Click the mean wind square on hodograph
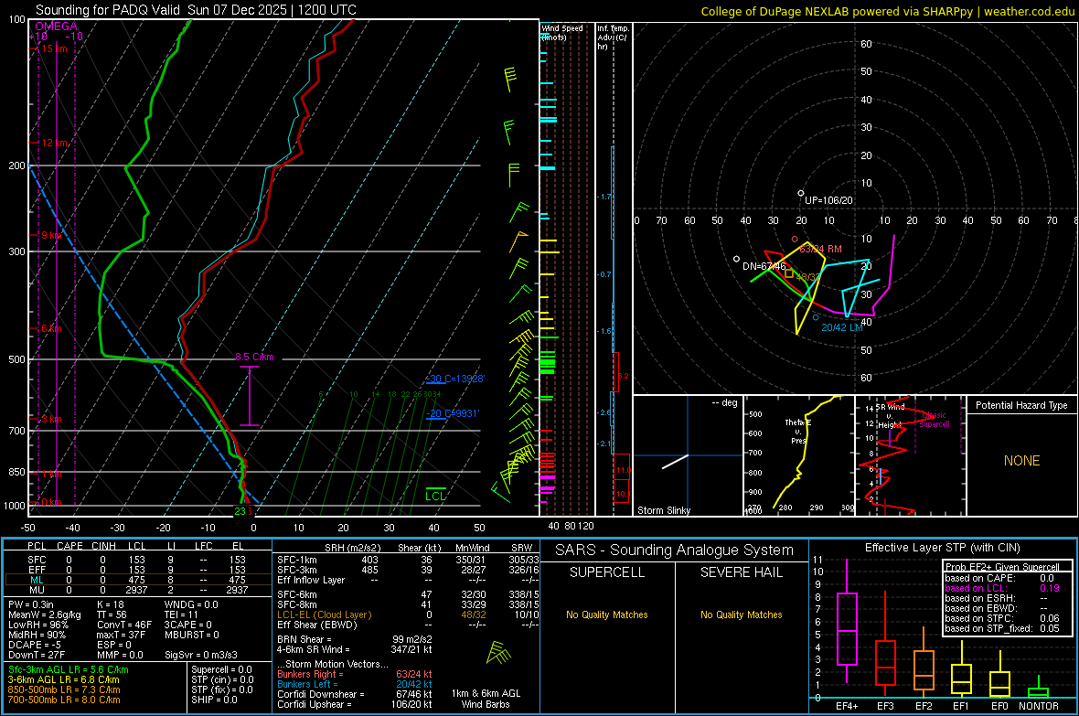 point(789,273)
